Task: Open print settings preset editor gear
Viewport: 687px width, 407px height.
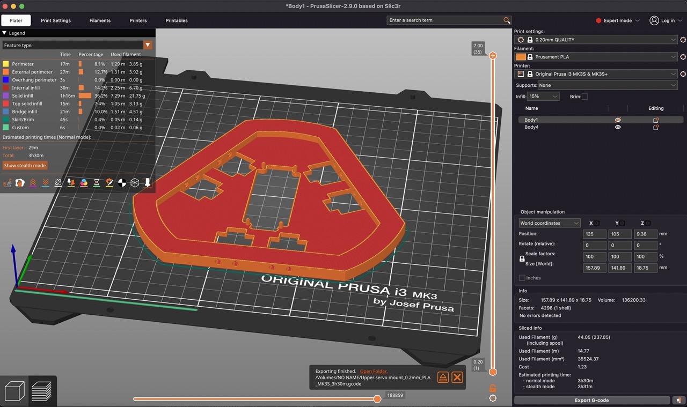Action: coord(683,40)
